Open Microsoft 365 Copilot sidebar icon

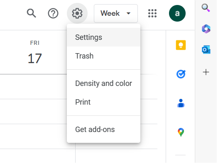click(x=206, y=29)
